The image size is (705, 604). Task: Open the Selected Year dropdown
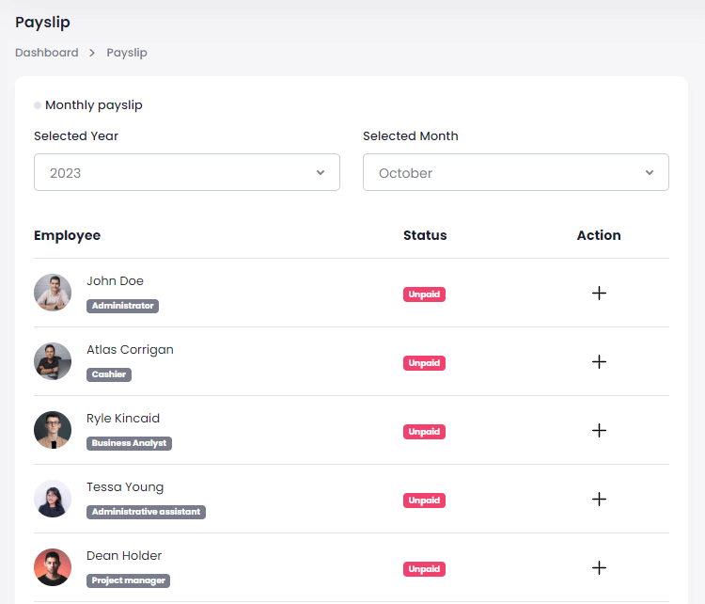(187, 172)
